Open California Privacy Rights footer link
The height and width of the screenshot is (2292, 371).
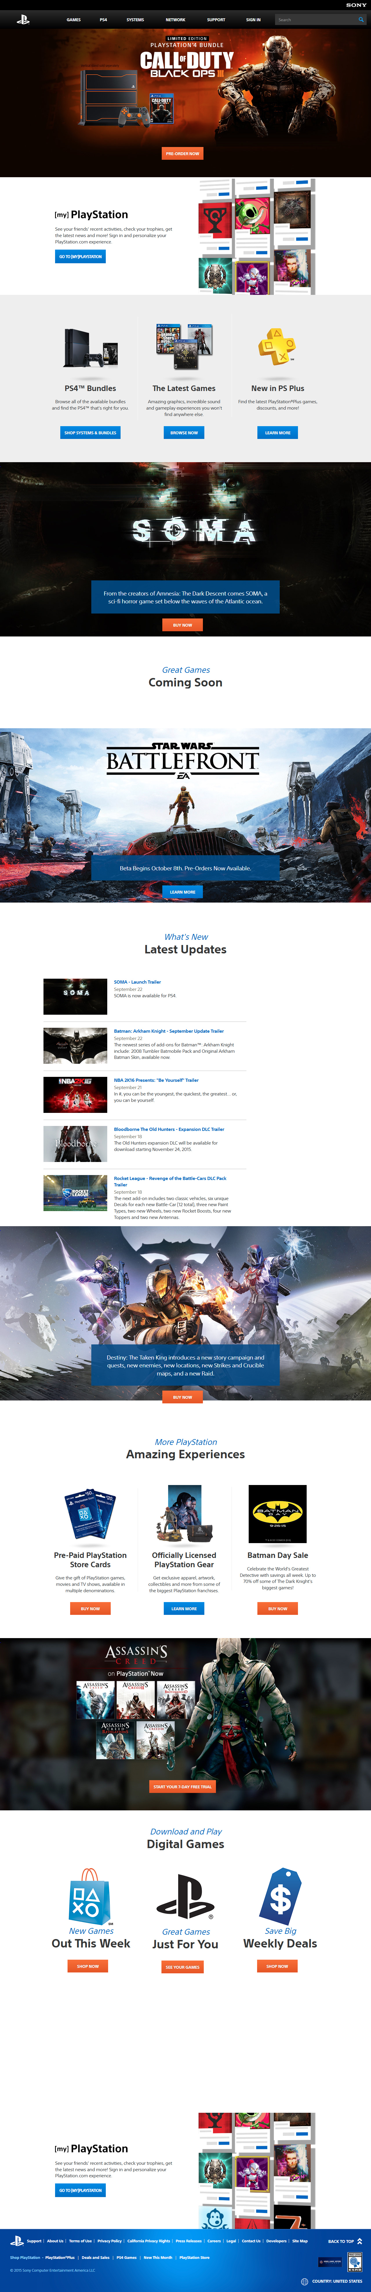148,2241
